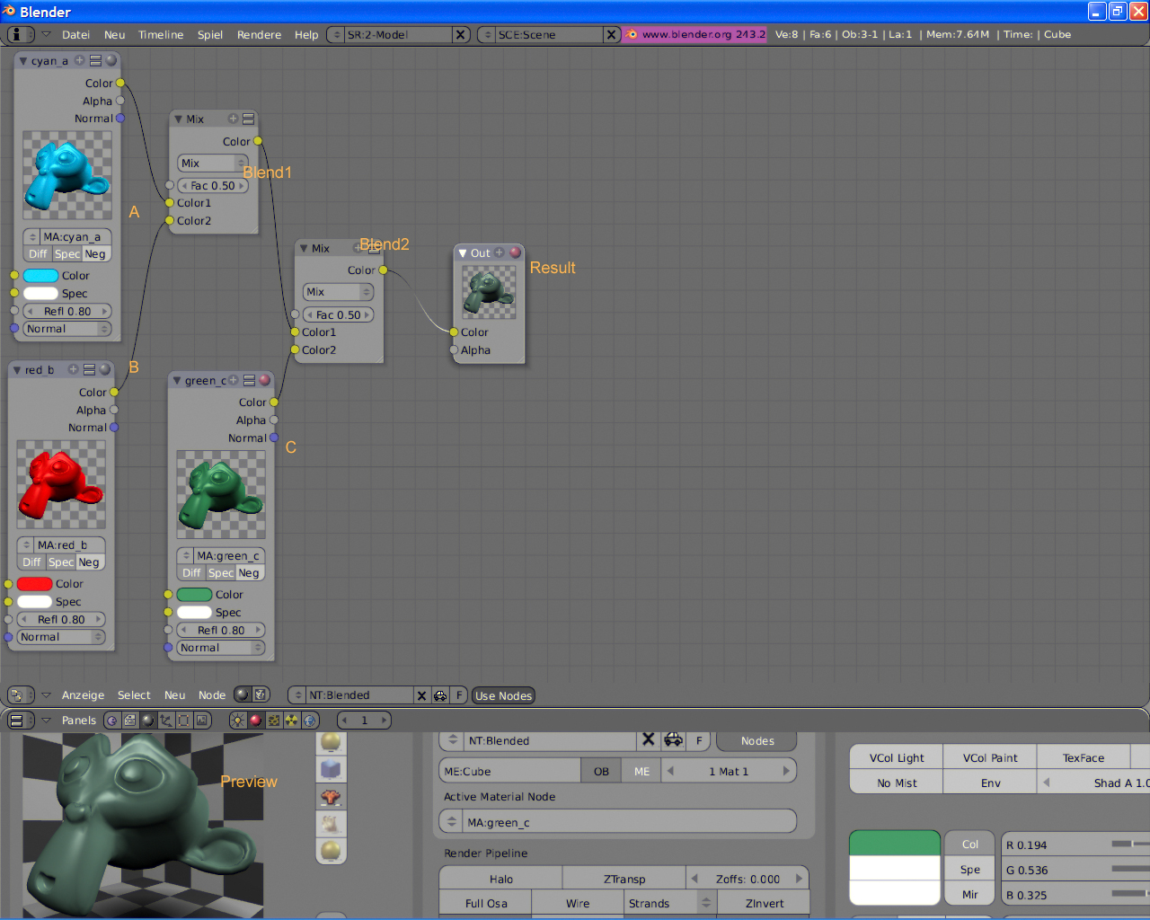
Task: Toggle Neg on the red_b node
Action: pos(89,562)
